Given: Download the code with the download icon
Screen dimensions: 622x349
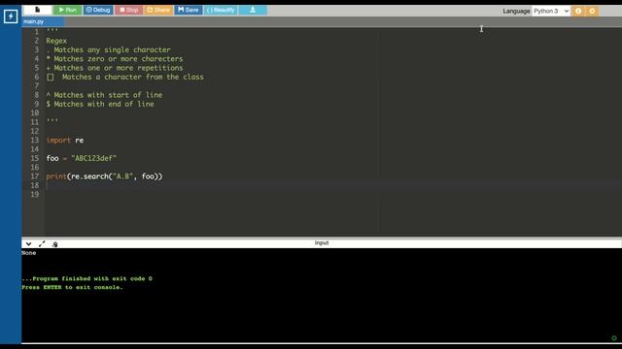Looking at the screenshot, I should coord(253,10).
